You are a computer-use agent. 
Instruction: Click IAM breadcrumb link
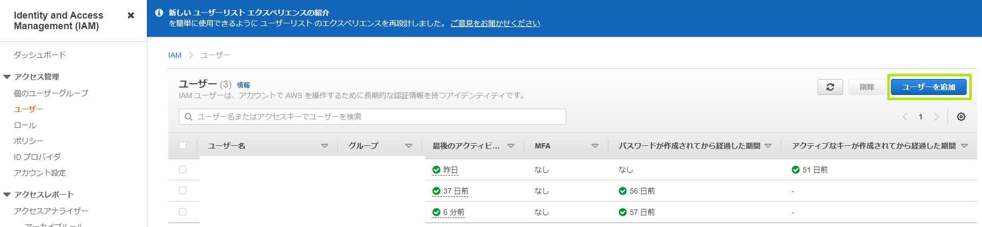coord(175,55)
